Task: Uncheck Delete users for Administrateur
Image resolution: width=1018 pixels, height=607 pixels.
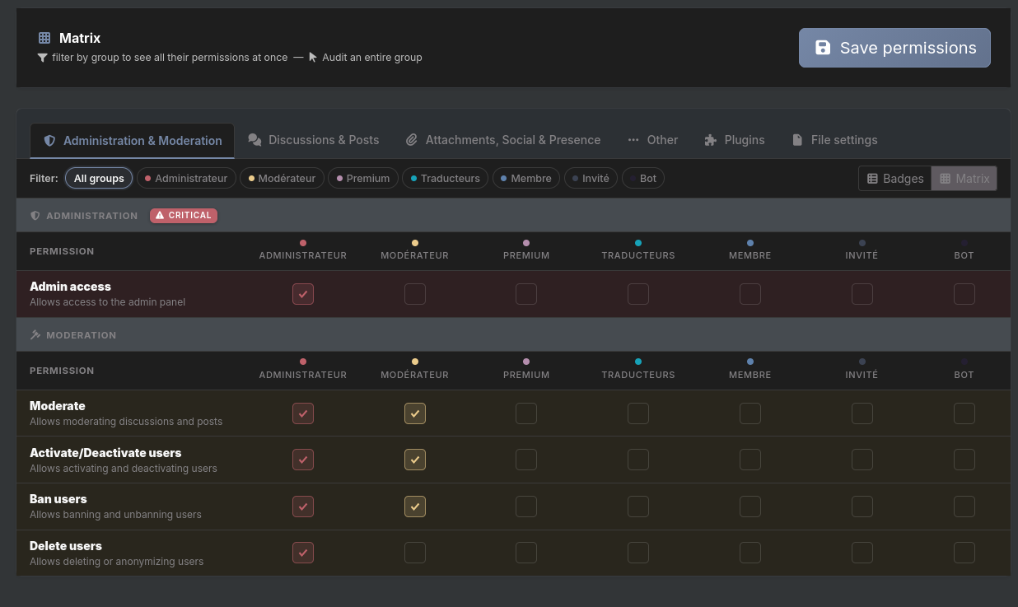Action: tap(303, 553)
